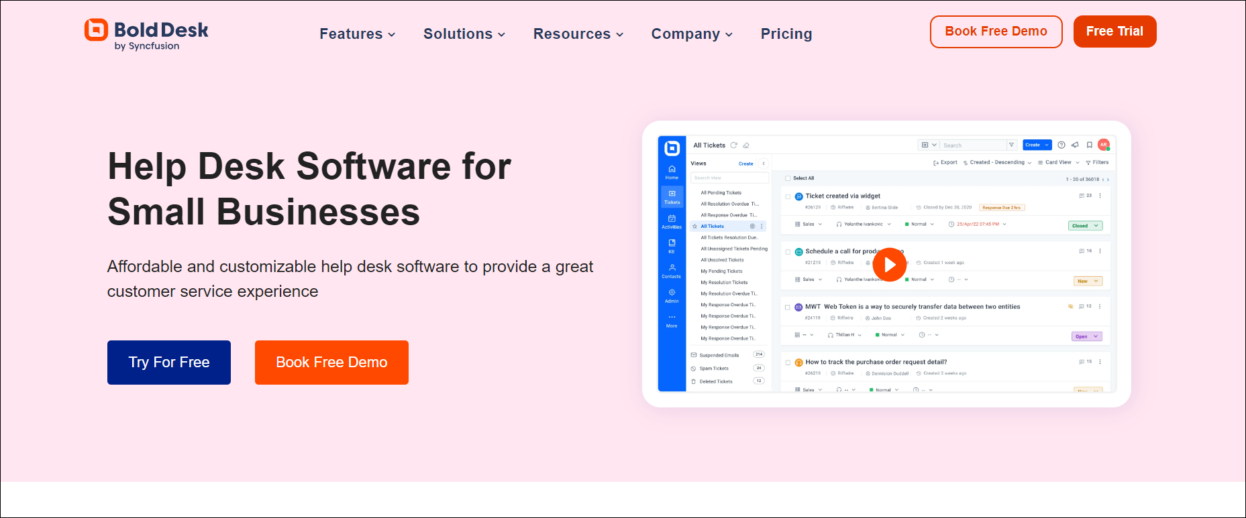
Task: Click the Free Trial button
Action: click(x=1114, y=31)
